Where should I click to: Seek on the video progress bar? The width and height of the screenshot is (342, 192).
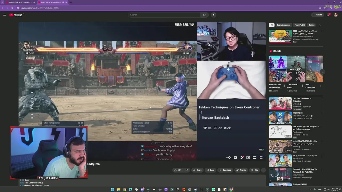coord(176,154)
